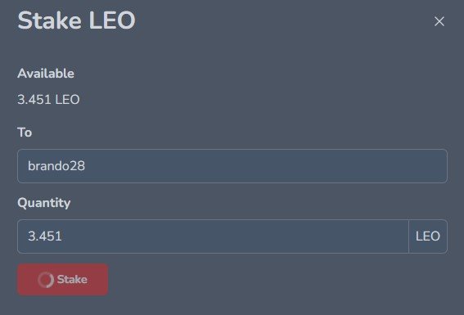
Task: Click the word Stake in the button
Action: coord(72,280)
